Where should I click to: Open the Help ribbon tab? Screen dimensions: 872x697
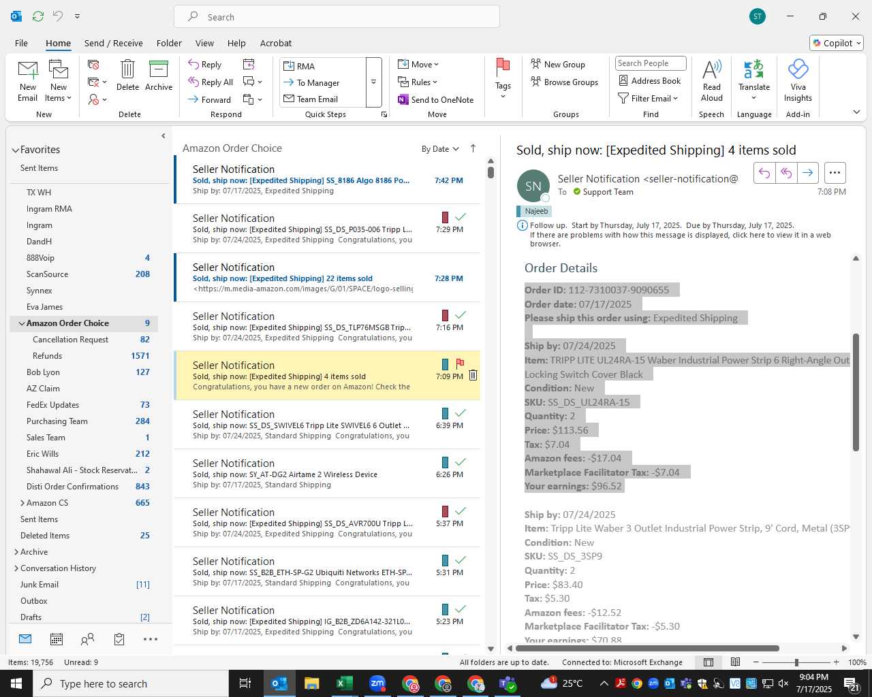[236, 43]
